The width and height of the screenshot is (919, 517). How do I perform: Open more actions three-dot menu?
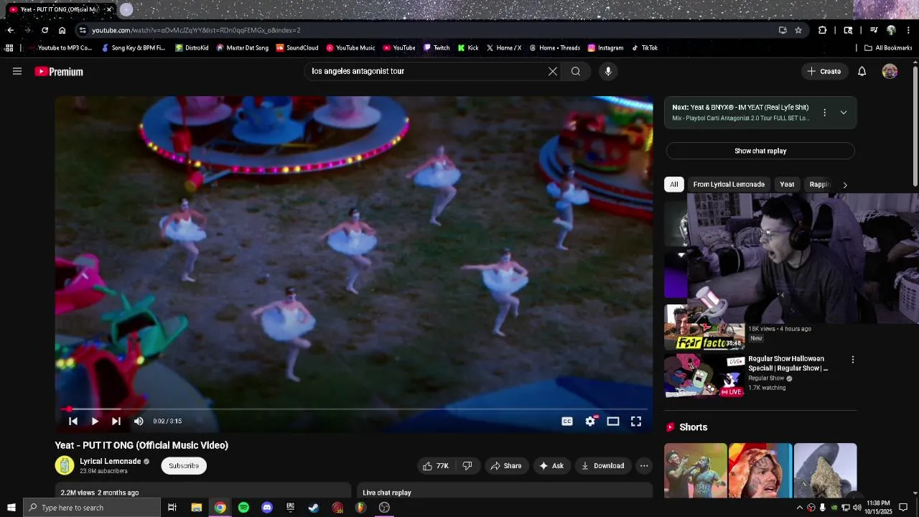tap(644, 466)
